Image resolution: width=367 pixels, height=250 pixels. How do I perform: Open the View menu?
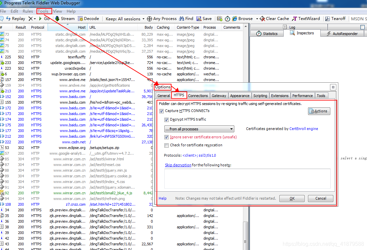tap(57, 11)
